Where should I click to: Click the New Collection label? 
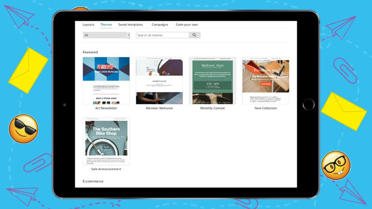pos(266,108)
